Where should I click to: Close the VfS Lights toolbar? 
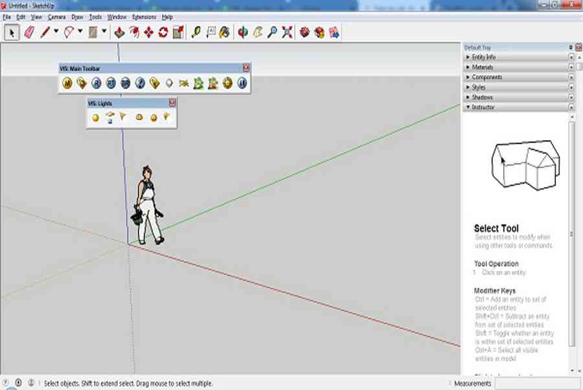[172, 102]
